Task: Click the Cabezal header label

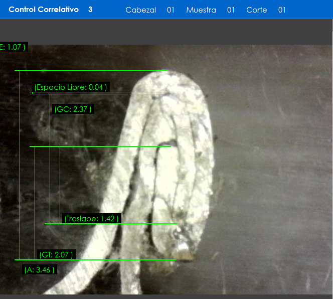Action: 140,10
